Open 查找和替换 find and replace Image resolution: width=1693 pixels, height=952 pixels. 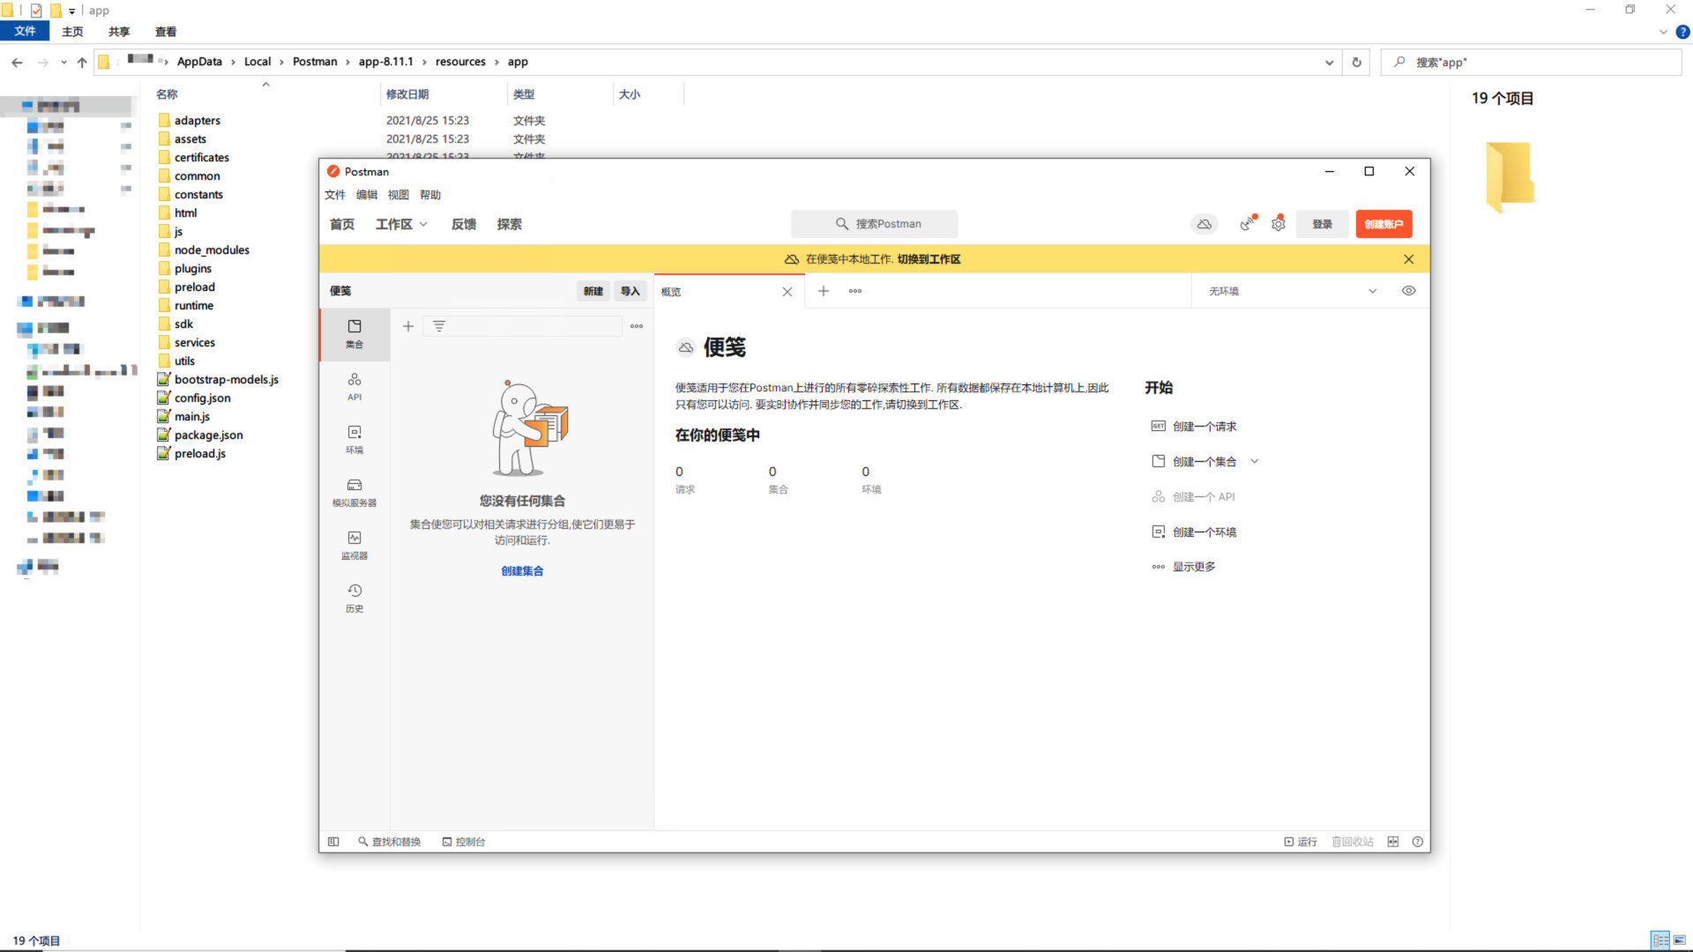pyautogui.click(x=389, y=842)
